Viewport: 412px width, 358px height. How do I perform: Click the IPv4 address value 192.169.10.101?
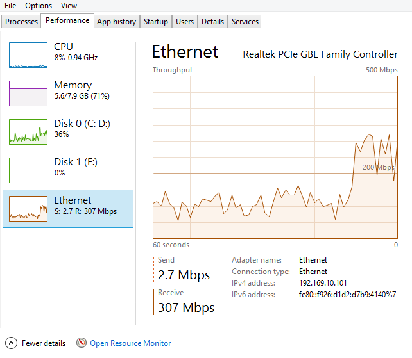(323, 283)
